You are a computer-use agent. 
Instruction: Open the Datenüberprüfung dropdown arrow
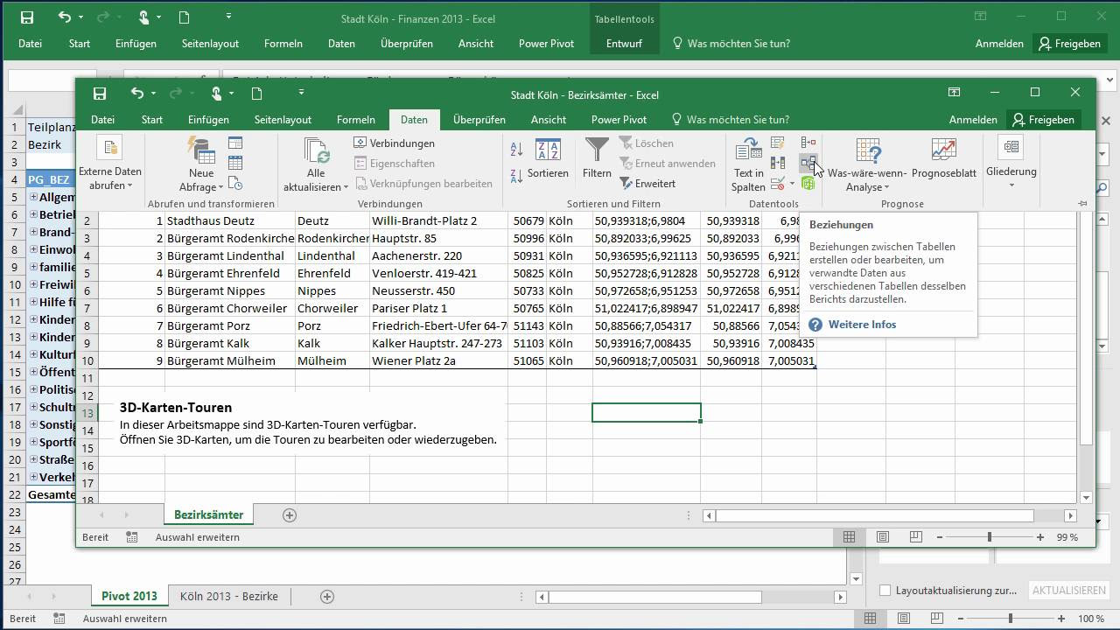(792, 184)
